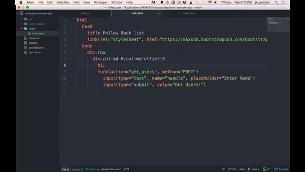This screenshot has width=305, height=172.
Task: Open the volume control in the menu bar
Action: point(215,2)
